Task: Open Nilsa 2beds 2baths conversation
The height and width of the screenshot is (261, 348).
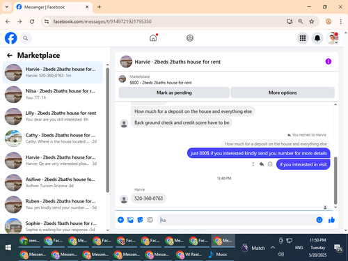Action: click(x=52, y=94)
